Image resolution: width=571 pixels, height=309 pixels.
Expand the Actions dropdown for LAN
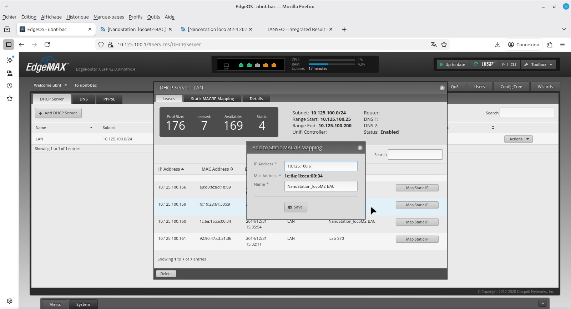[x=518, y=139]
